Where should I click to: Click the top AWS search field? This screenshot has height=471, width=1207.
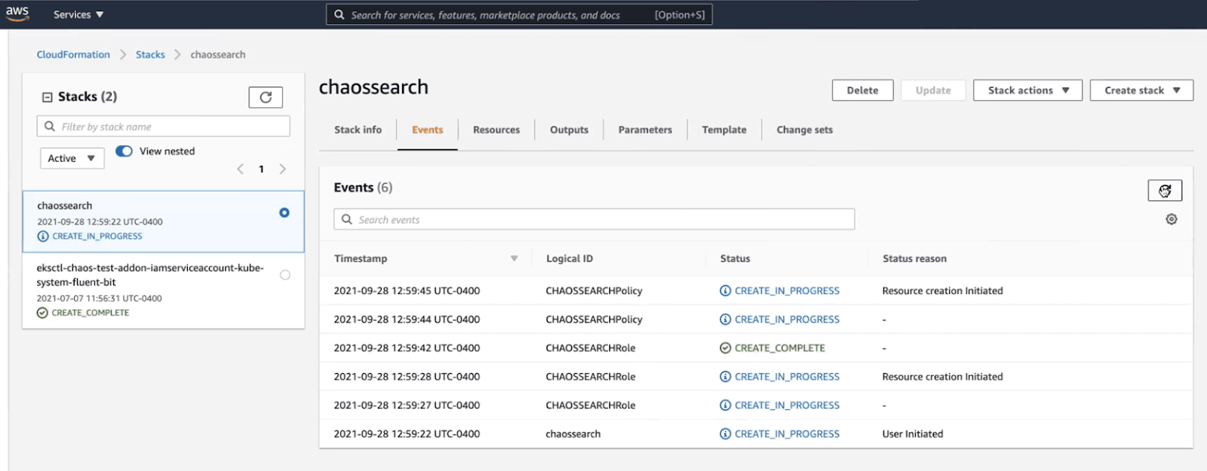click(519, 14)
